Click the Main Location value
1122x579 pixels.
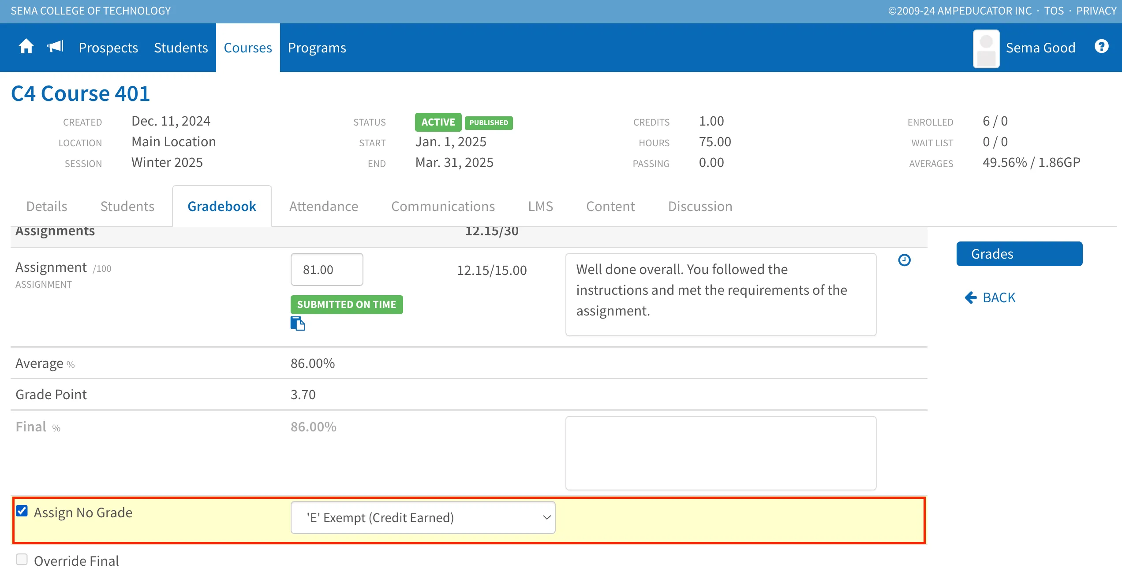[x=173, y=142]
